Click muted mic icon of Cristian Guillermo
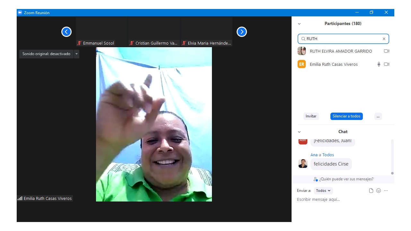 [132, 43]
